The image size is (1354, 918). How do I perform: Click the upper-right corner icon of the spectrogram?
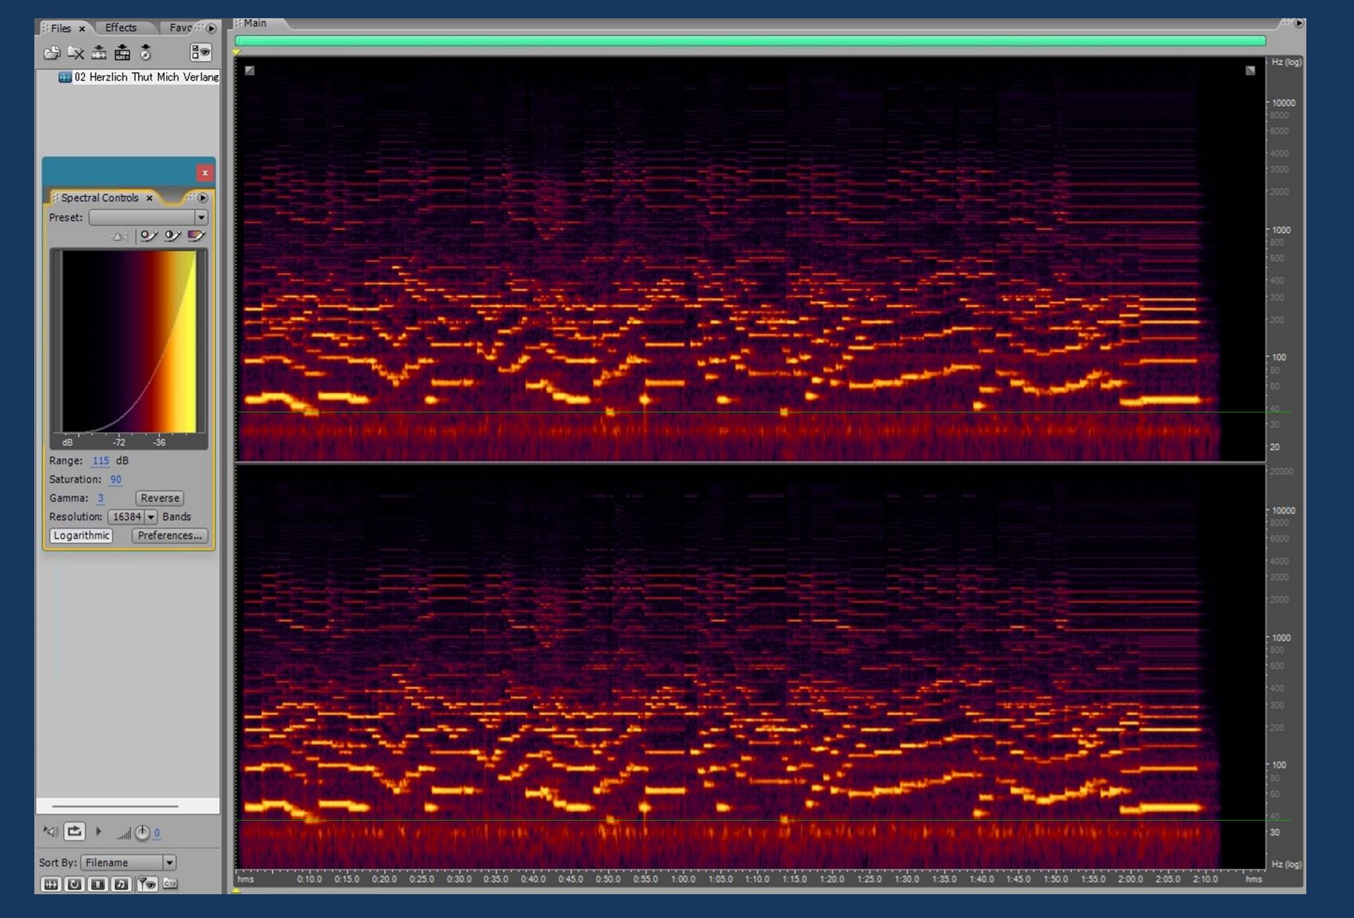pos(1250,70)
